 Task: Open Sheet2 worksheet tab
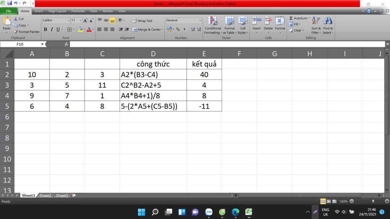[x=45, y=195]
